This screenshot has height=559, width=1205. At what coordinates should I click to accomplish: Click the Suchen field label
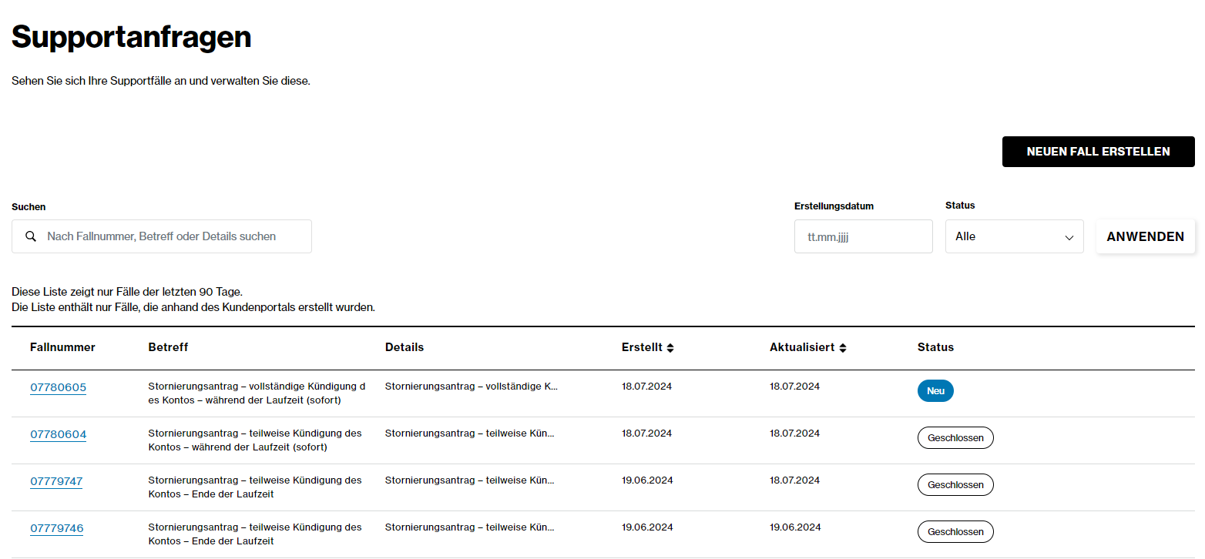coord(29,207)
